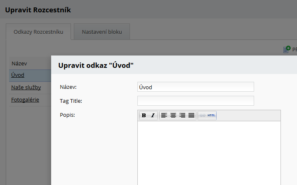
Task: Click the Název column header
Action: tap(19, 63)
